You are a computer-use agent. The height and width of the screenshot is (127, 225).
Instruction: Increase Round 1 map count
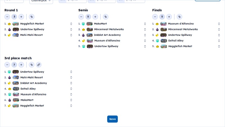21,17
